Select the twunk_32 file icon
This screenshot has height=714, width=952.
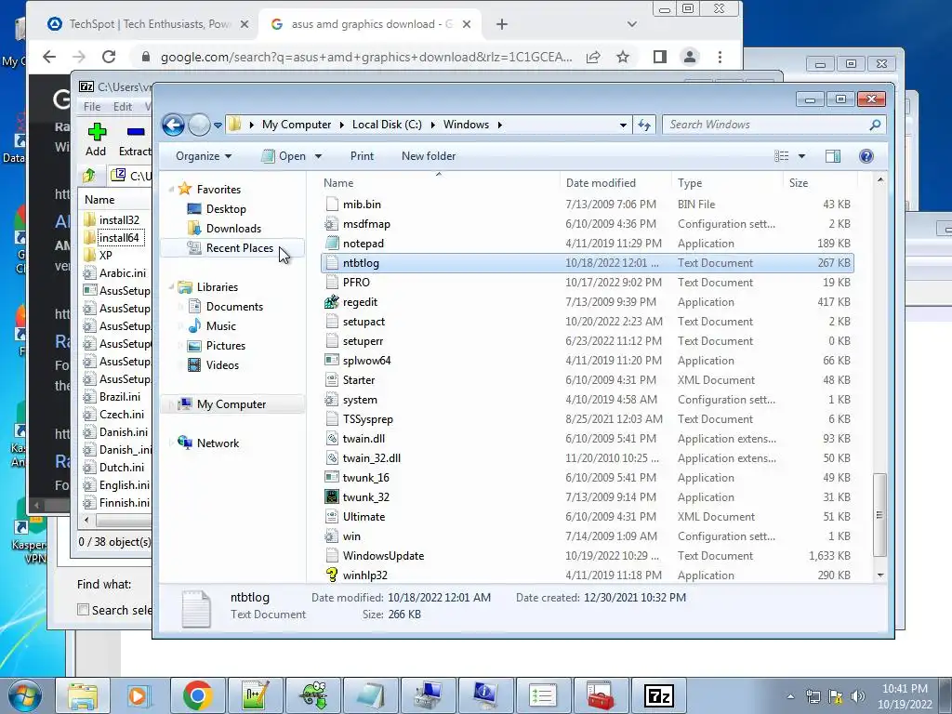332,497
